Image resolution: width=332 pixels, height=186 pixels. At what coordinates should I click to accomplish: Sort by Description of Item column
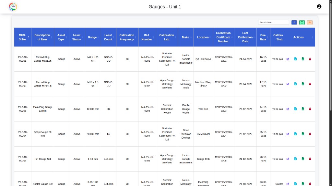click(x=42, y=37)
